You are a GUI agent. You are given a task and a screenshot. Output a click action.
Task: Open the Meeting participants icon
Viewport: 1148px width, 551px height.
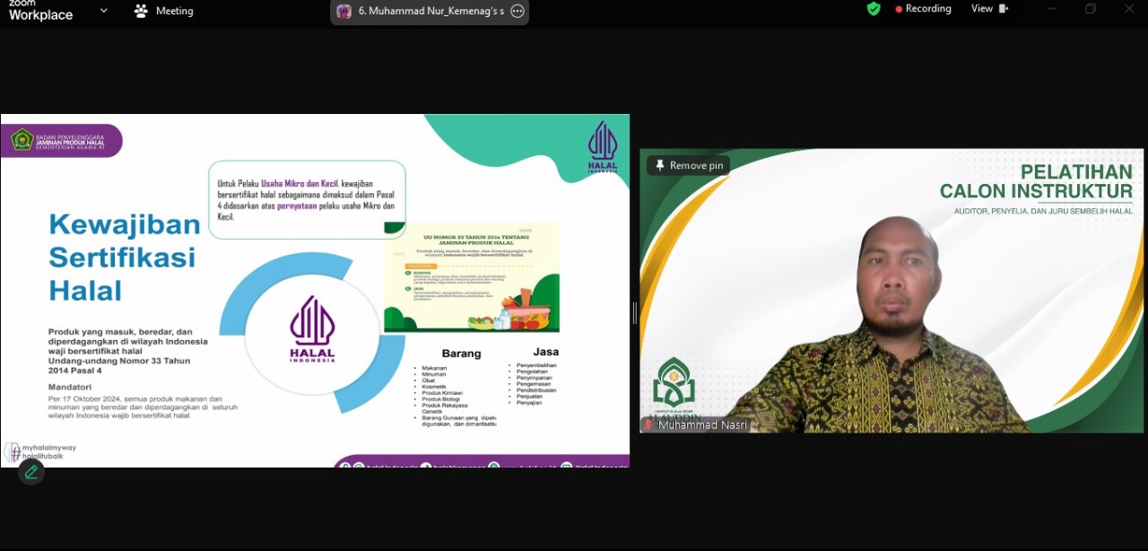point(141,11)
